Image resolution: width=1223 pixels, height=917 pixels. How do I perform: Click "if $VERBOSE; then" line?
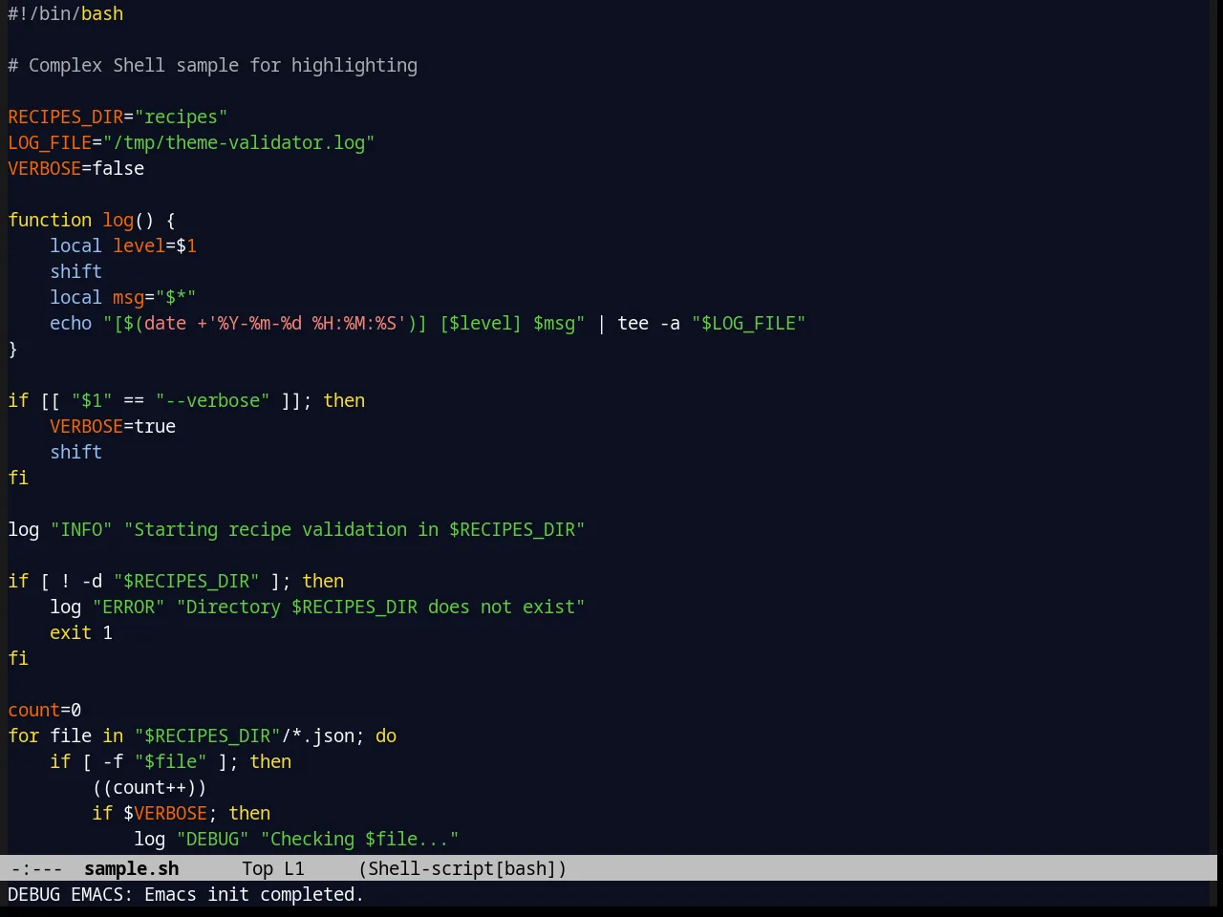click(181, 813)
